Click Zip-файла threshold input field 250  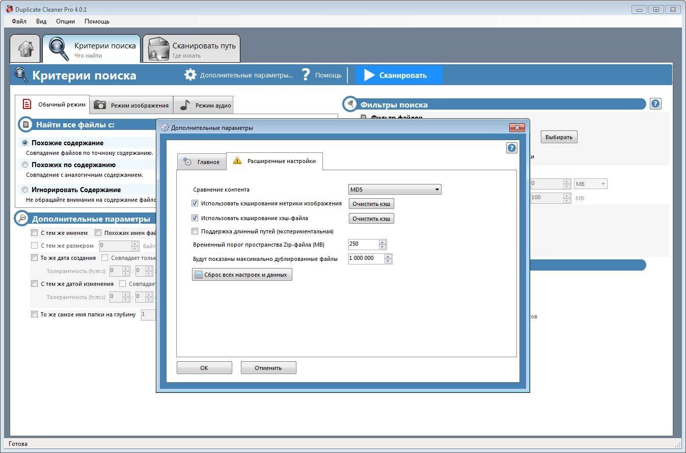click(x=364, y=245)
